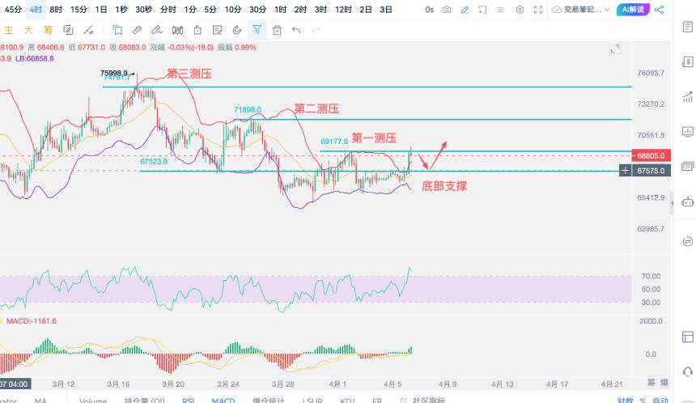Expand the chart pane corner icon

pyautogui.click(x=615, y=49)
